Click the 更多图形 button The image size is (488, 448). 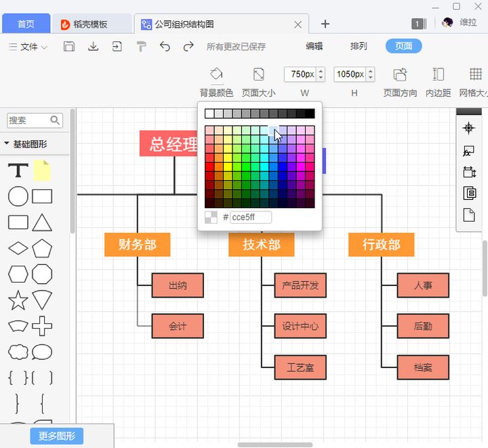click(x=57, y=436)
